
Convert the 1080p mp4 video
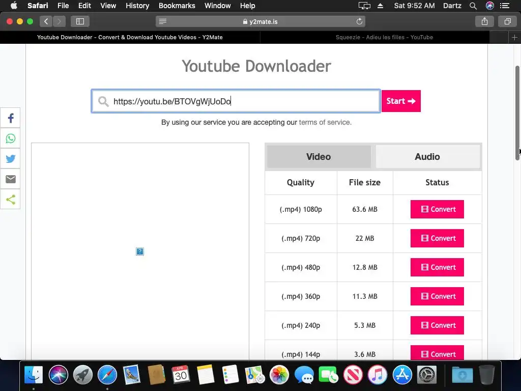pos(437,209)
